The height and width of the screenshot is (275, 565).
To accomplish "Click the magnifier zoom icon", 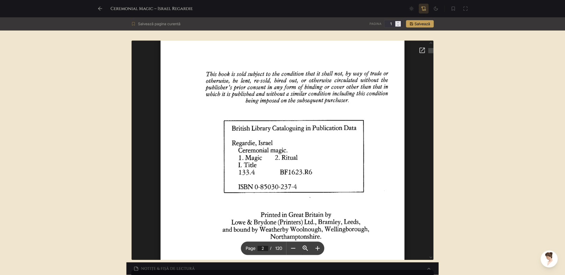I will 305,248.
